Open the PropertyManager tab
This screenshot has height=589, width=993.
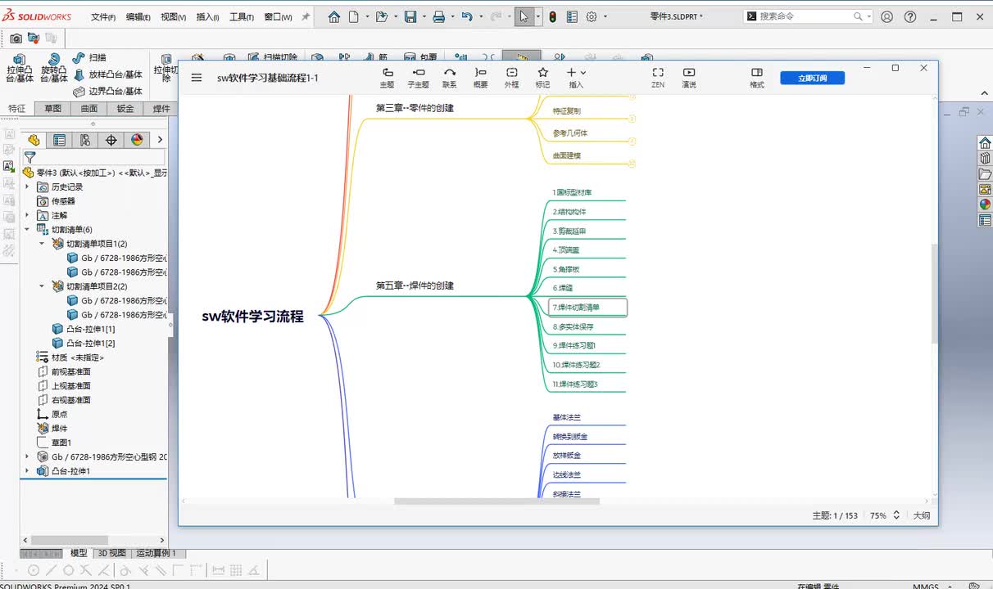coord(59,140)
